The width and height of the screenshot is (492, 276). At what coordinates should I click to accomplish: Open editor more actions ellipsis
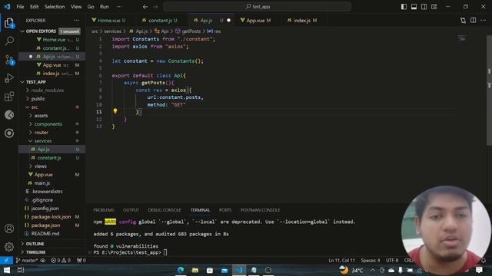pyautogui.click(x=484, y=21)
